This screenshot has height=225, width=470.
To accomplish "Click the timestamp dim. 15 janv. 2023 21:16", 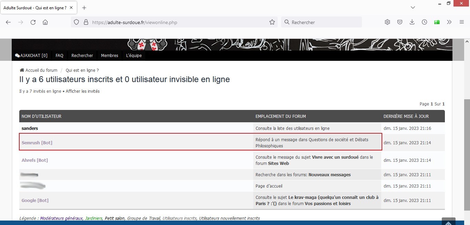I will pyautogui.click(x=407, y=128).
